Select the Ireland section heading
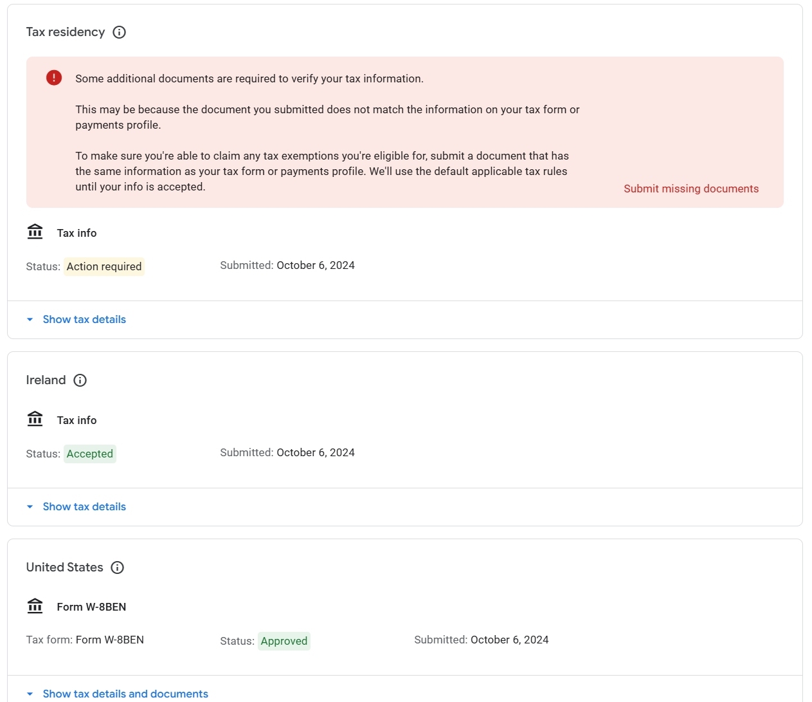This screenshot has width=812, height=702. pyautogui.click(x=46, y=380)
